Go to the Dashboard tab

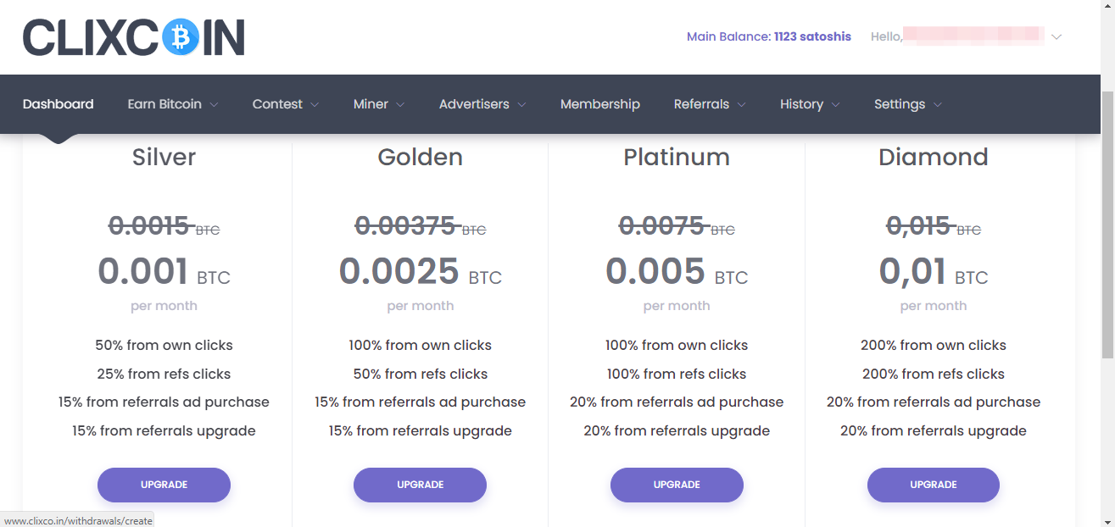tap(59, 104)
